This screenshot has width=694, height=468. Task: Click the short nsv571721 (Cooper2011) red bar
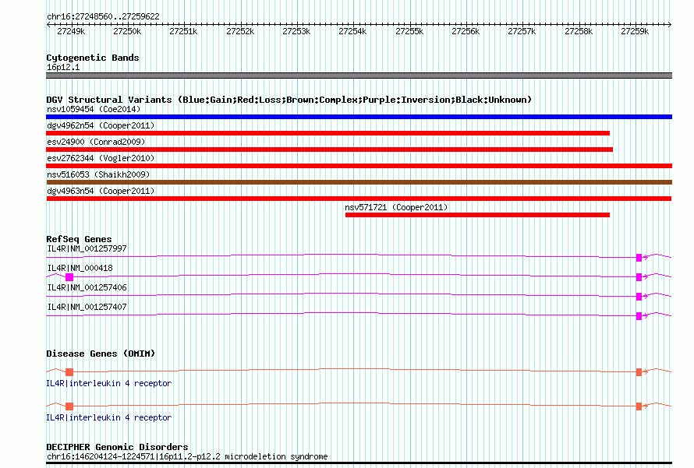[x=477, y=215]
